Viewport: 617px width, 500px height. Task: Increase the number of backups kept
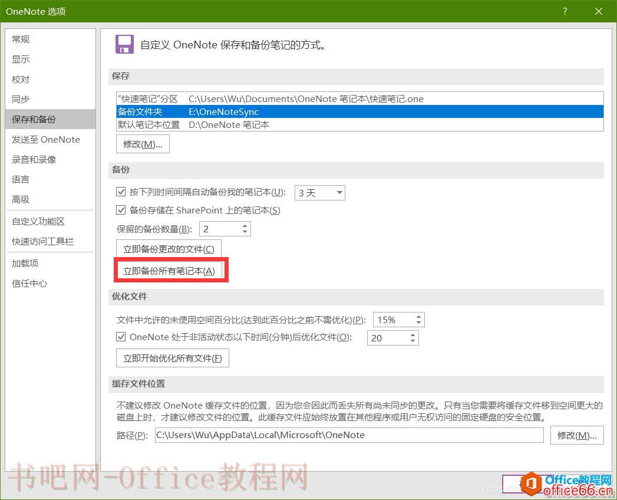pyautogui.click(x=245, y=226)
